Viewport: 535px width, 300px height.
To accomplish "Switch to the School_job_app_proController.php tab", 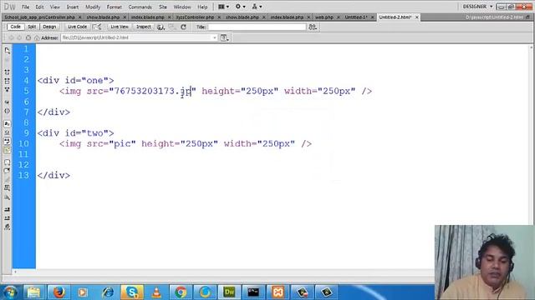I will [39, 17].
